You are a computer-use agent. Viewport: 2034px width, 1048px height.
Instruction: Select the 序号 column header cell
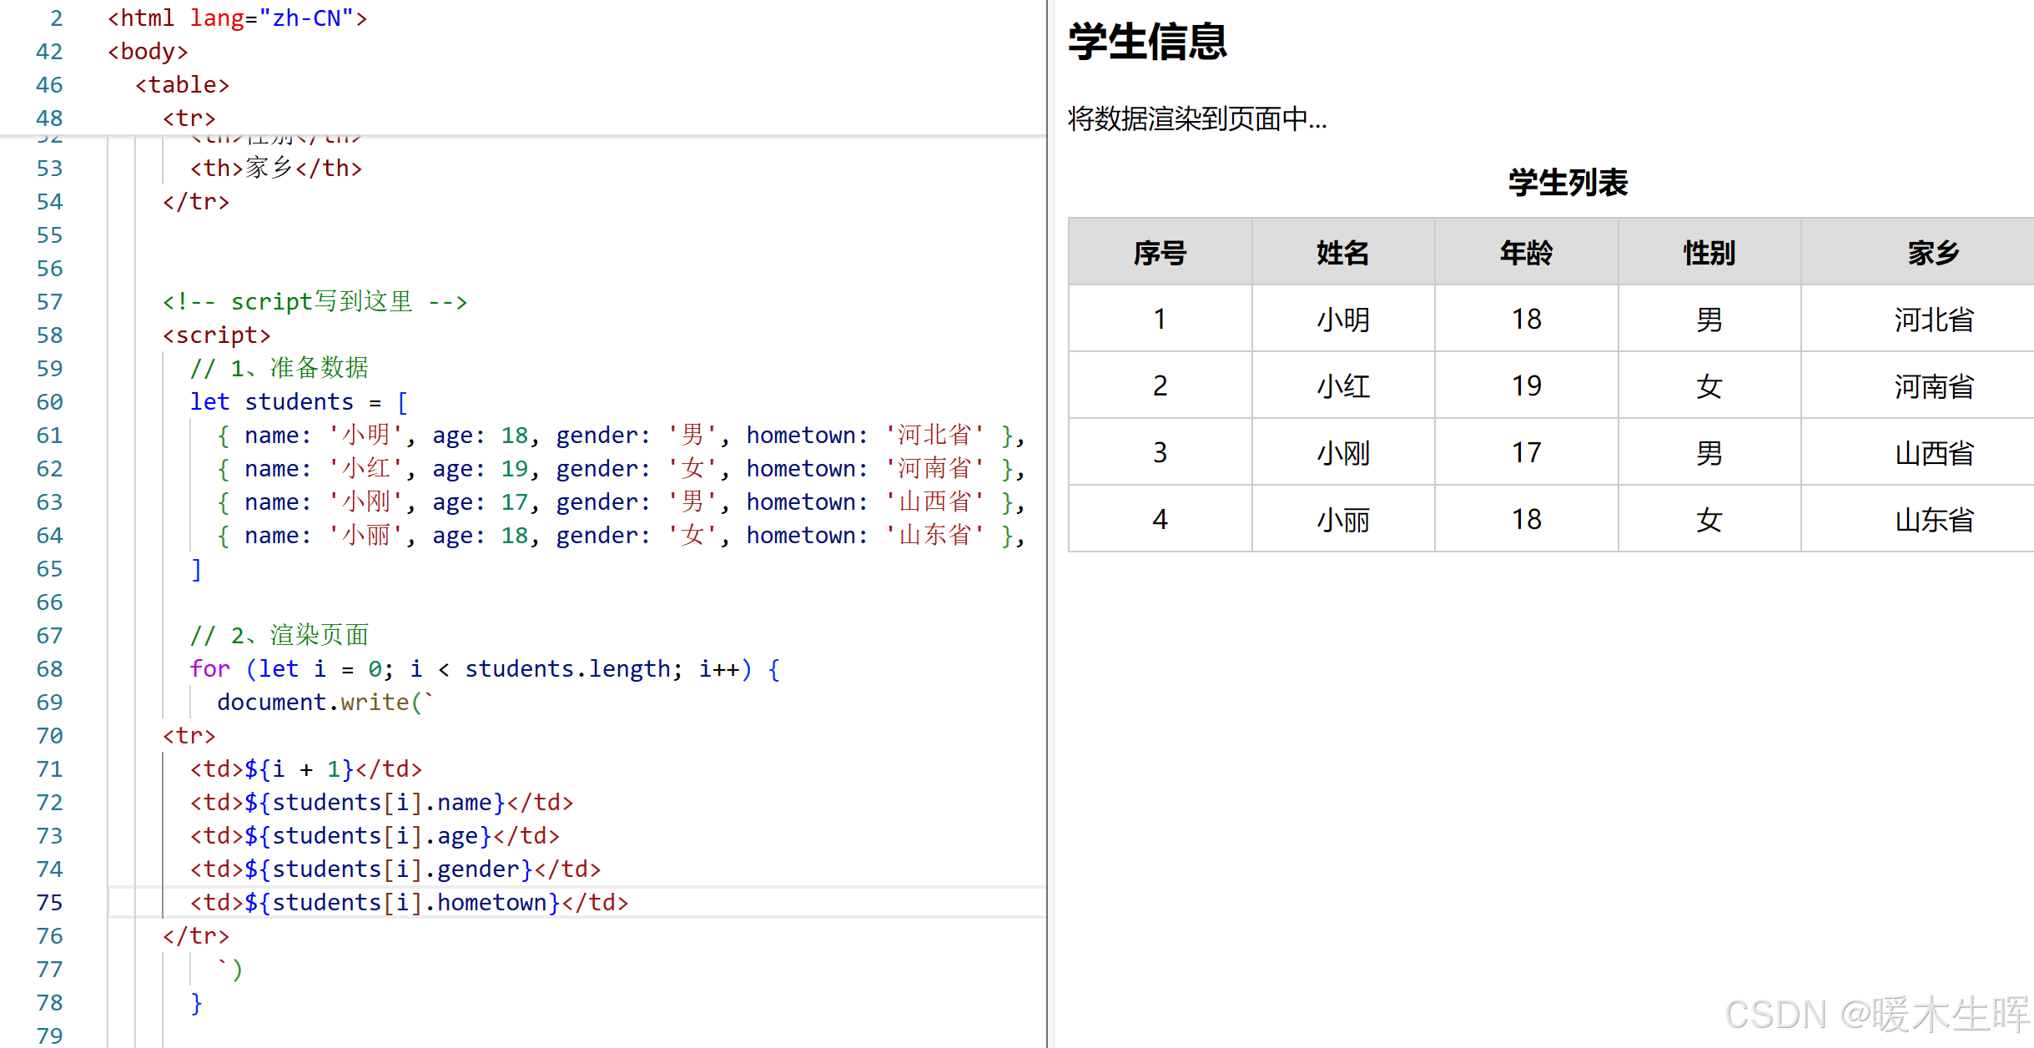click(1158, 252)
